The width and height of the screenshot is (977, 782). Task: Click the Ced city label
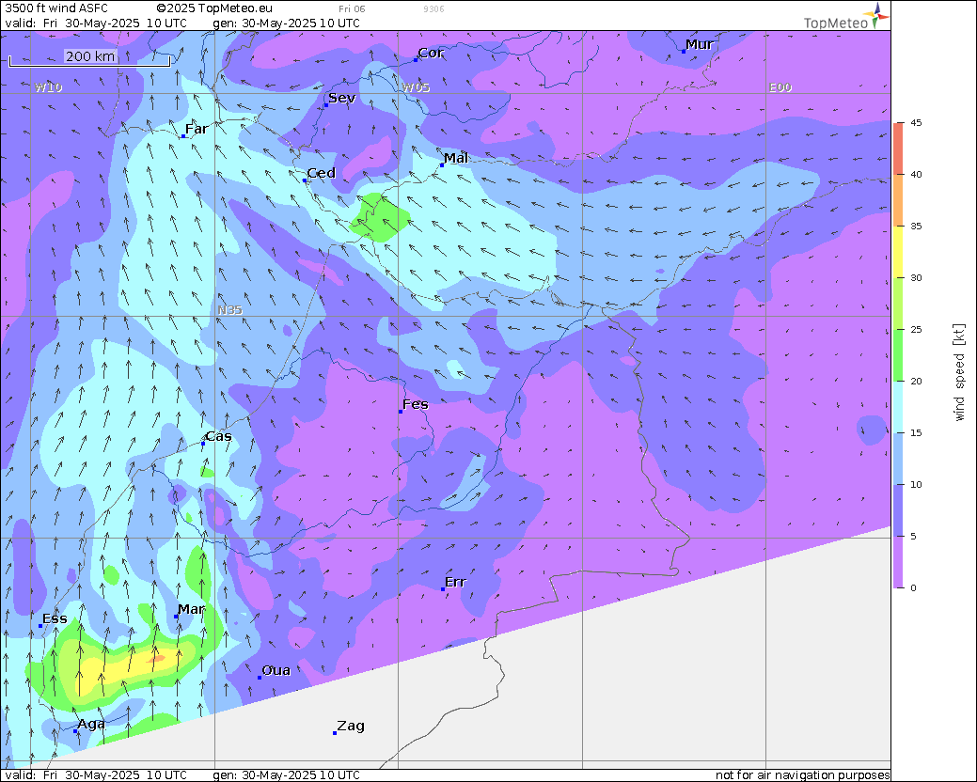322,173
